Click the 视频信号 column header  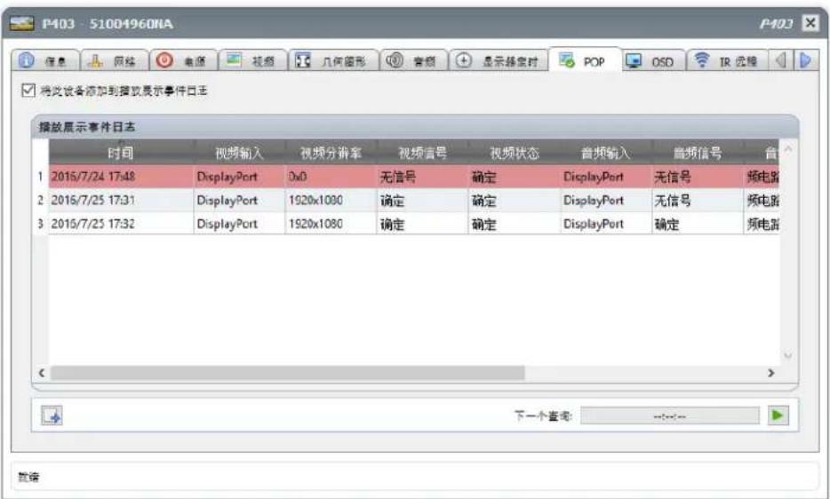coord(422,153)
